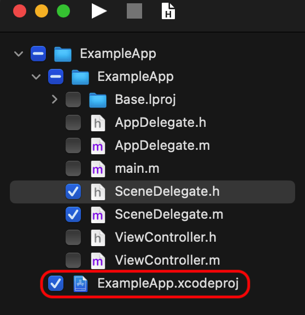Click the Stop square button

pos(134,11)
